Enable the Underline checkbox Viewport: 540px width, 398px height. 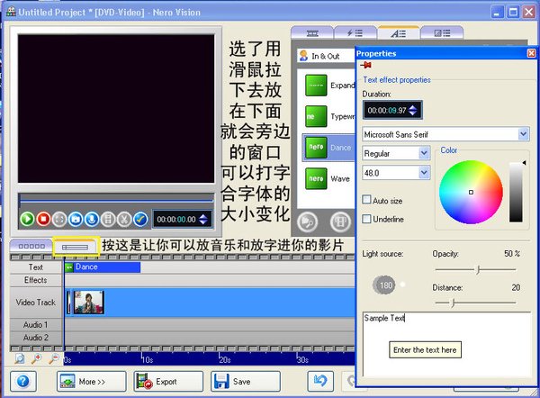(x=367, y=219)
